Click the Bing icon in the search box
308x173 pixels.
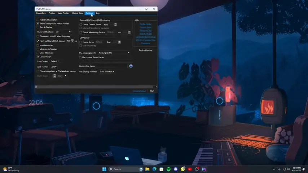click(141, 169)
